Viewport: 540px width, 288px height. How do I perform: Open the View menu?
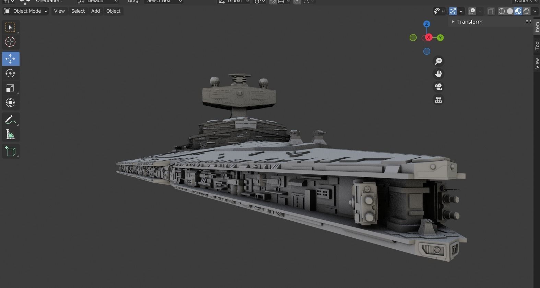point(59,11)
